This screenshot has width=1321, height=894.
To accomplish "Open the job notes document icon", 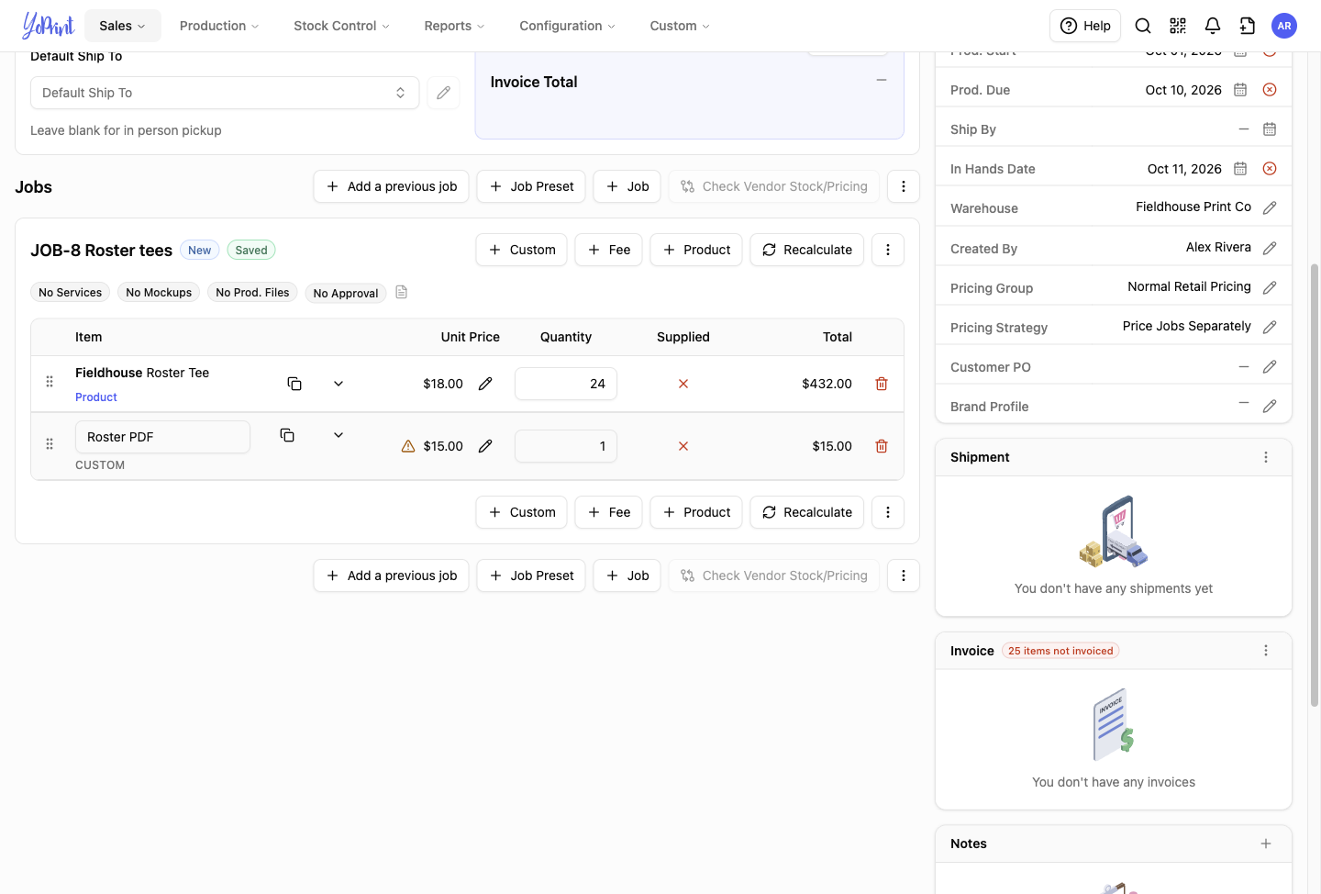I will (x=401, y=292).
